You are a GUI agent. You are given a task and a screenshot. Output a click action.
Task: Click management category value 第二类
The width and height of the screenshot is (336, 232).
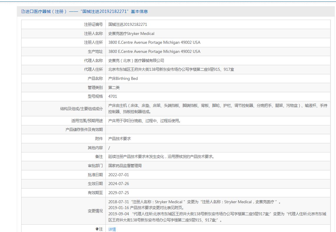[x=114, y=88]
